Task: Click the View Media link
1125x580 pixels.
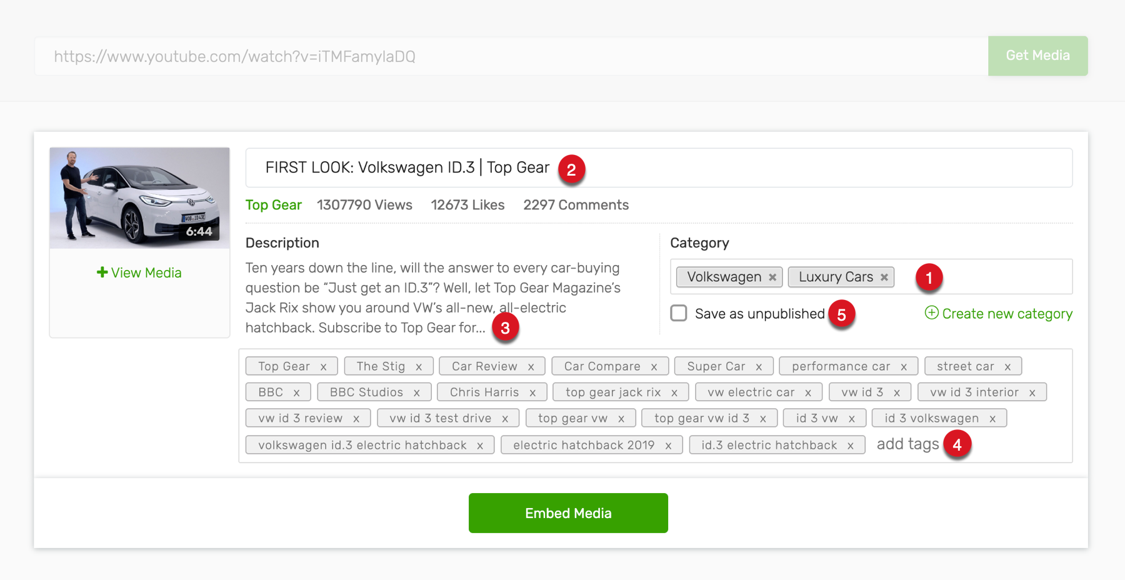Action: (x=139, y=273)
